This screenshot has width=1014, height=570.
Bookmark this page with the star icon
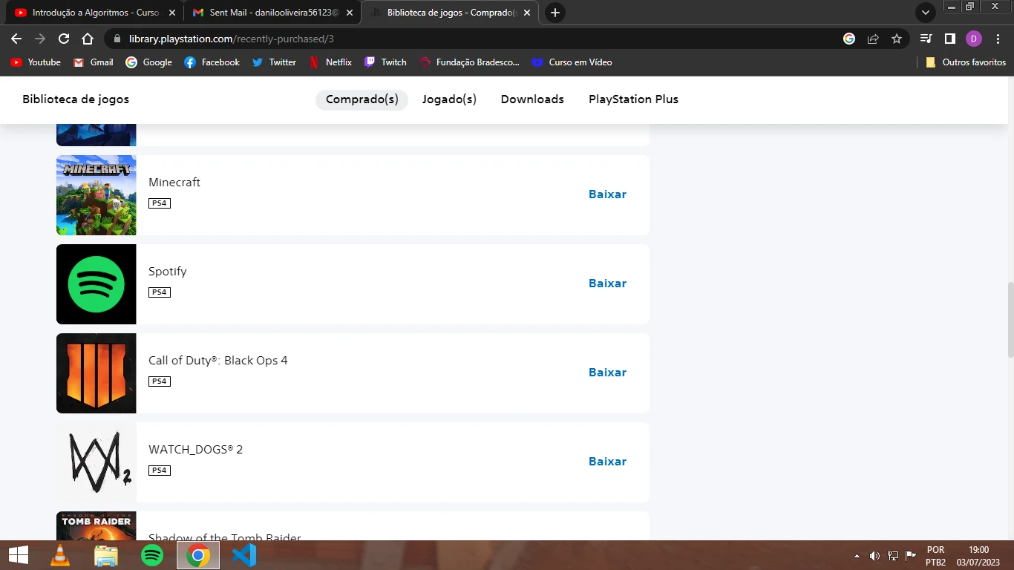pyautogui.click(x=897, y=39)
